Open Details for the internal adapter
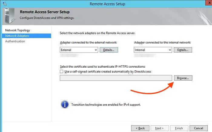Image resolution: width=212 pixels, height=132 pixels. coord(183,50)
